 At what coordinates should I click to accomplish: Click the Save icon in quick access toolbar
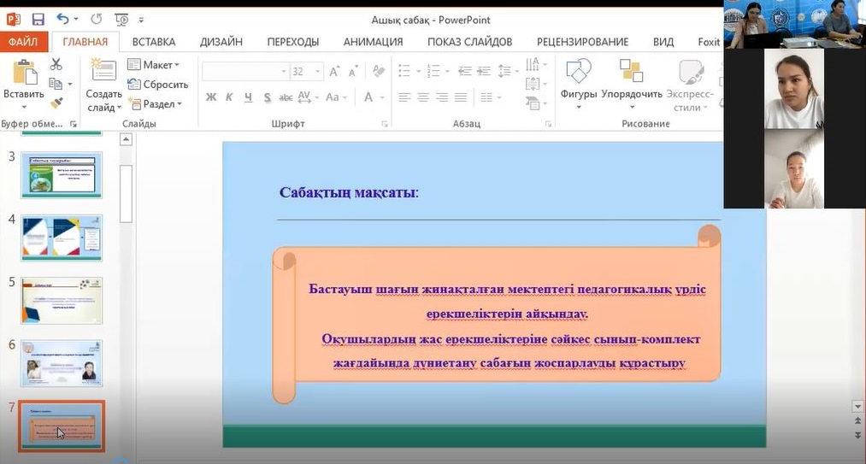pos(38,19)
